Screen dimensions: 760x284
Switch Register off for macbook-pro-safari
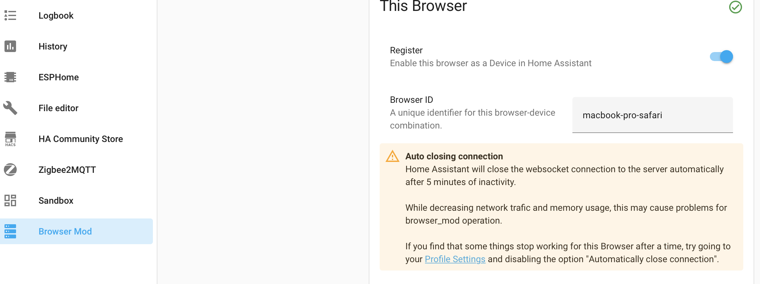(721, 57)
